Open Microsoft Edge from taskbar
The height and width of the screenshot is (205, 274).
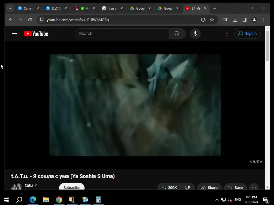(x=33, y=200)
